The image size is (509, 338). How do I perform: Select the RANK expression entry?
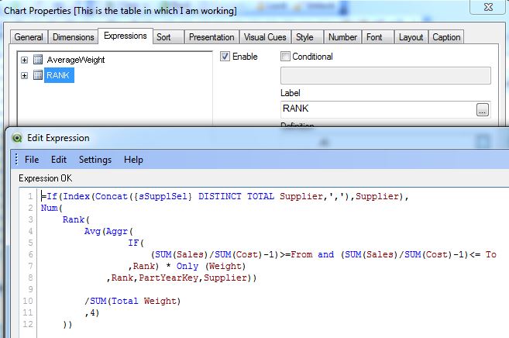[x=59, y=75]
